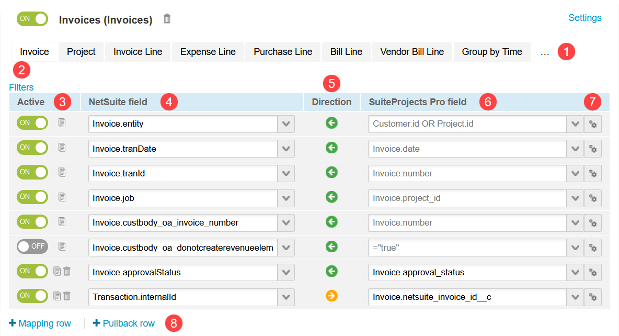Screen dimensions: 619x336
Task: Expand Transaction.internalId NetSuite field dropdown
Action: tap(286, 297)
